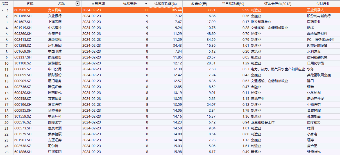Select the 185.44 cumulative gain cell
The width and height of the screenshot is (340, 155).
[166, 10]
